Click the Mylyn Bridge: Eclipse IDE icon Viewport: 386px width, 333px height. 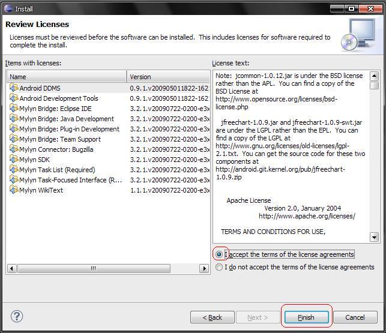pyautogui.click(x=14, y=108)
